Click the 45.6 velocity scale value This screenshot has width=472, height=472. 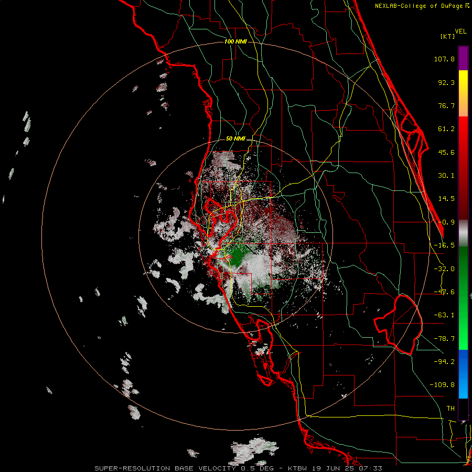click(x=446, y=152)
